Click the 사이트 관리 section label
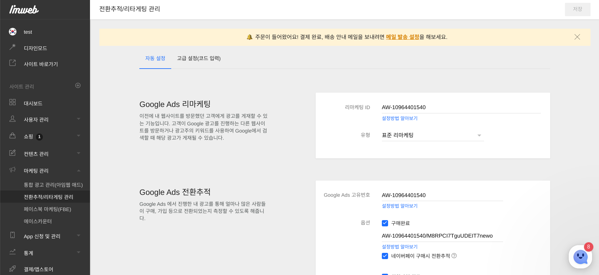Screen dimensions: 599x275 (22, 87)
